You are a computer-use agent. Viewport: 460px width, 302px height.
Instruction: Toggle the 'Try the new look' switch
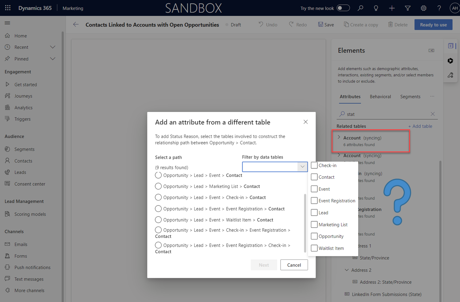(343, 8)
